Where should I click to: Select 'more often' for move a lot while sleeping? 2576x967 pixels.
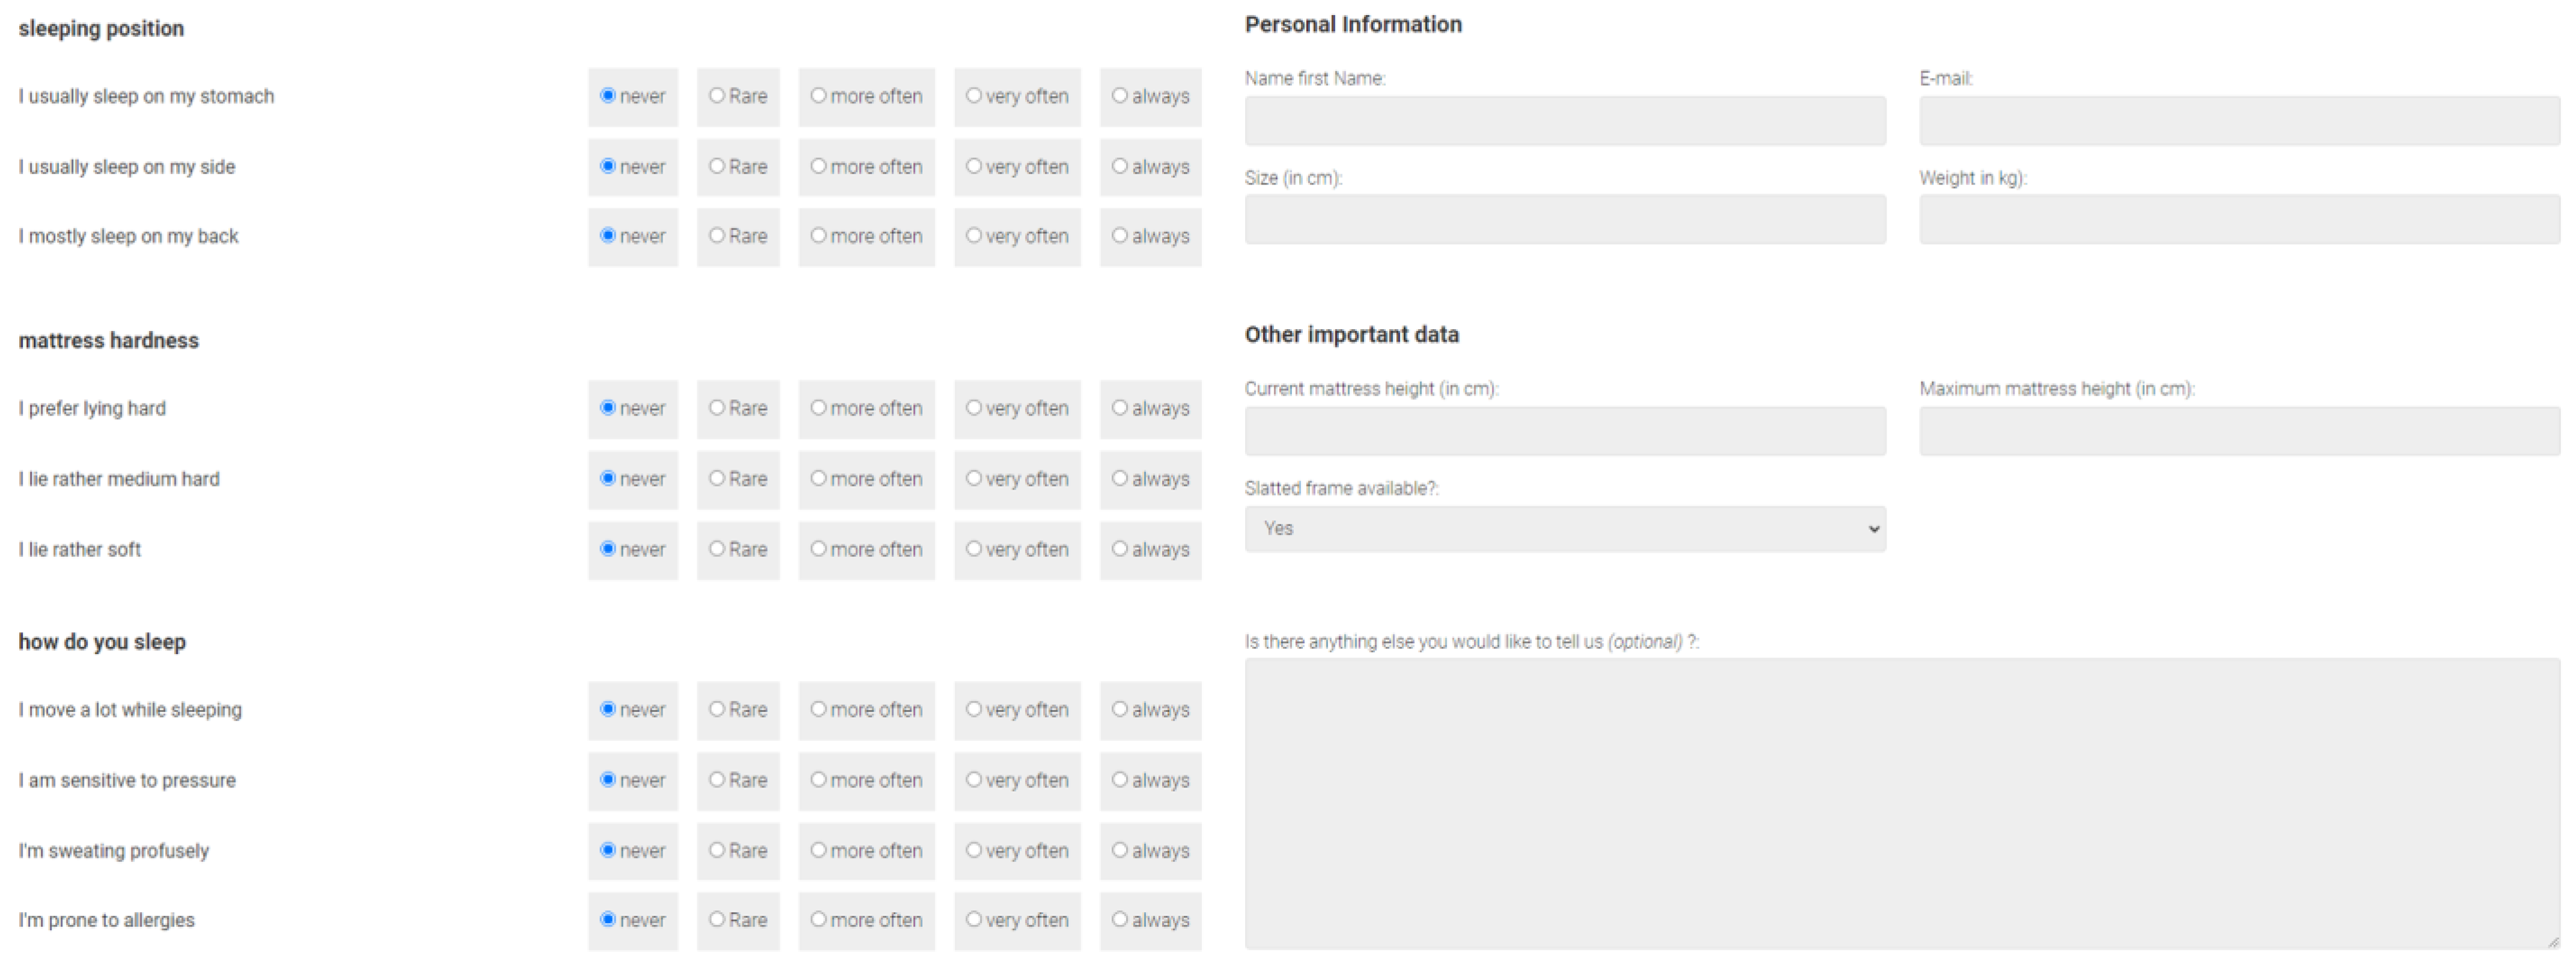[x=818, y=709]
